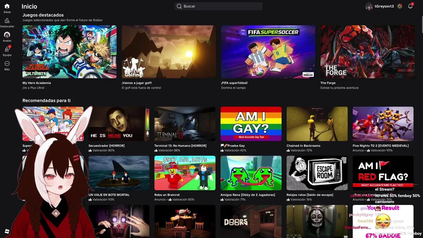Click the Amigos Rana [Obby de 2 Jugadores] title

248,195
